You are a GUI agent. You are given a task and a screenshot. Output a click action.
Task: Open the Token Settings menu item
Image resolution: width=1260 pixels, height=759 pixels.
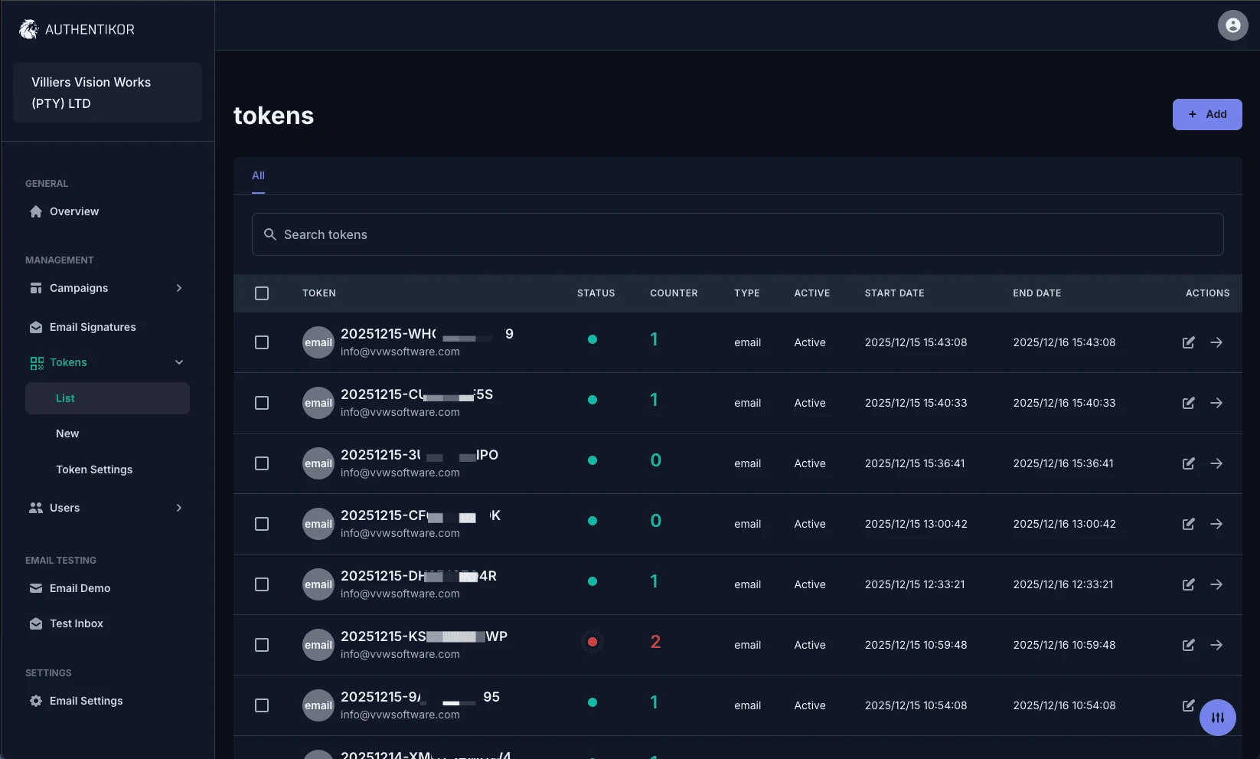[x=94, y=469]
